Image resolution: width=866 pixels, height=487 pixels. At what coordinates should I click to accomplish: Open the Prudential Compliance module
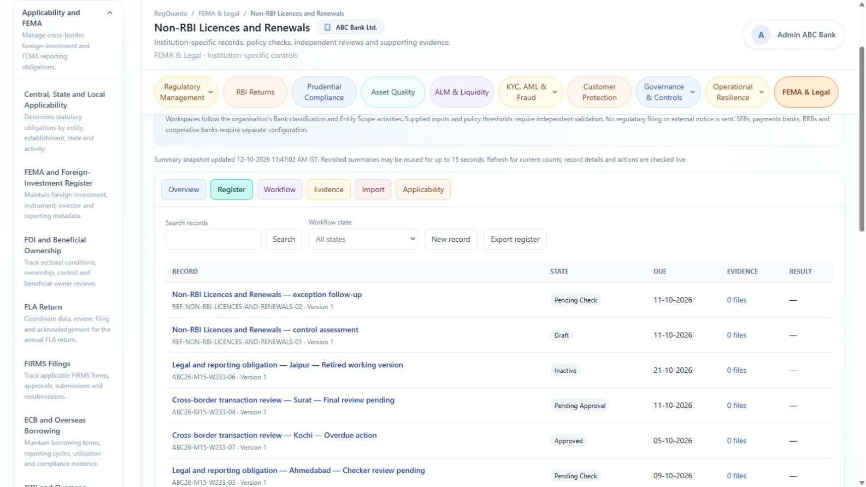click(x=324, y=92)
